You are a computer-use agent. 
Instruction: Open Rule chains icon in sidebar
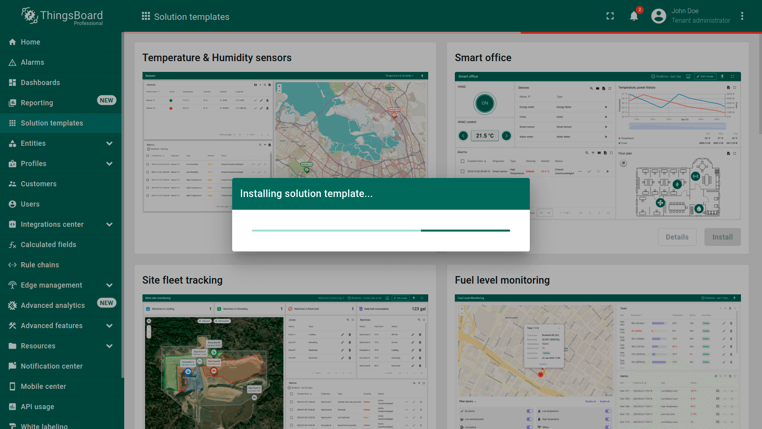pos(13,265)
